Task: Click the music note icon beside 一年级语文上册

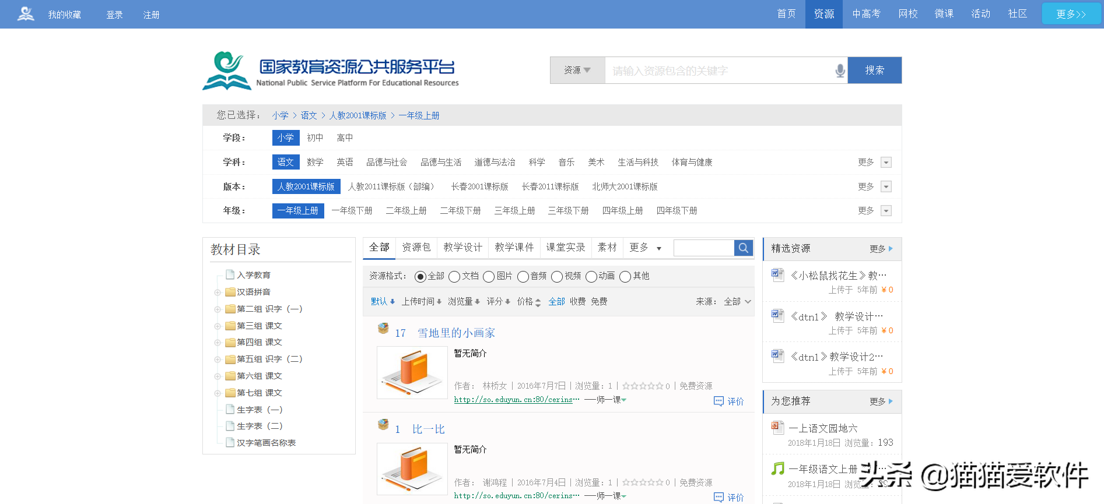Action: (777, 468)
